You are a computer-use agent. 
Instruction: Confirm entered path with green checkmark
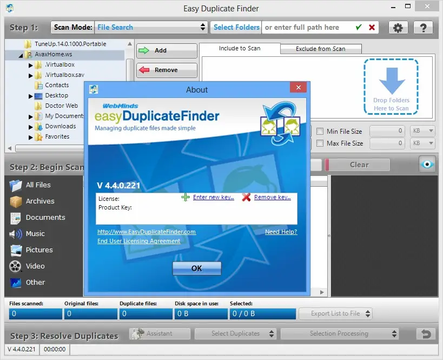pyautogui.click(x=359, y=28)
